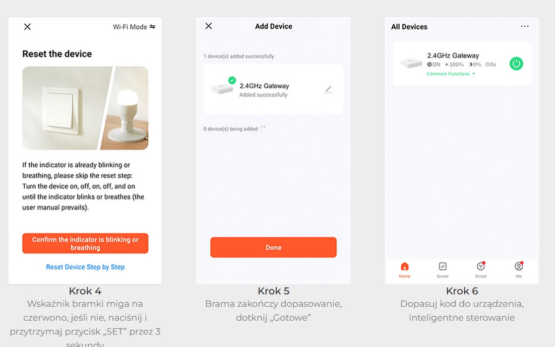Screen dimensions: 555x347
Task: Open the Me profile tab
Action: 519,270
